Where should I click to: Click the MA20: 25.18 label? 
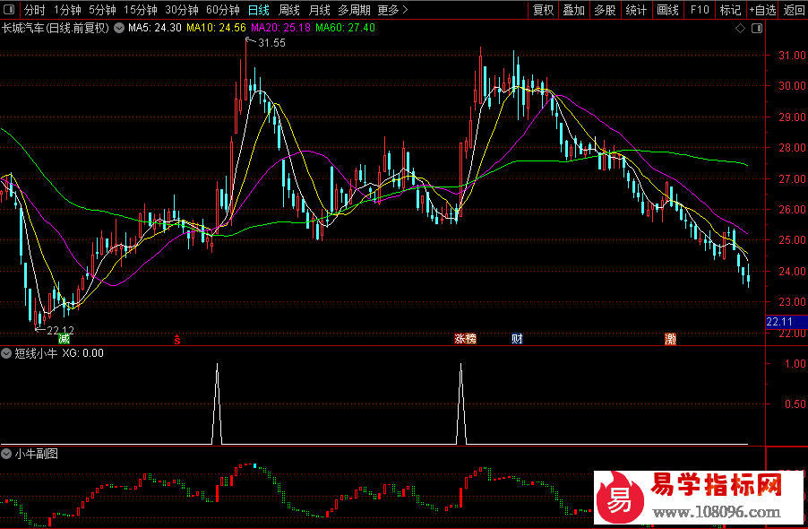click(280, 28)
